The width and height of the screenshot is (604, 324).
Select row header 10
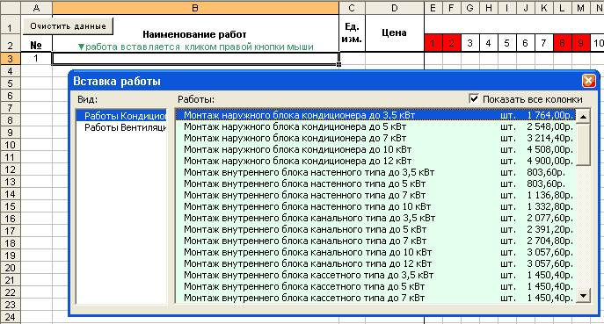pos(11,145)
